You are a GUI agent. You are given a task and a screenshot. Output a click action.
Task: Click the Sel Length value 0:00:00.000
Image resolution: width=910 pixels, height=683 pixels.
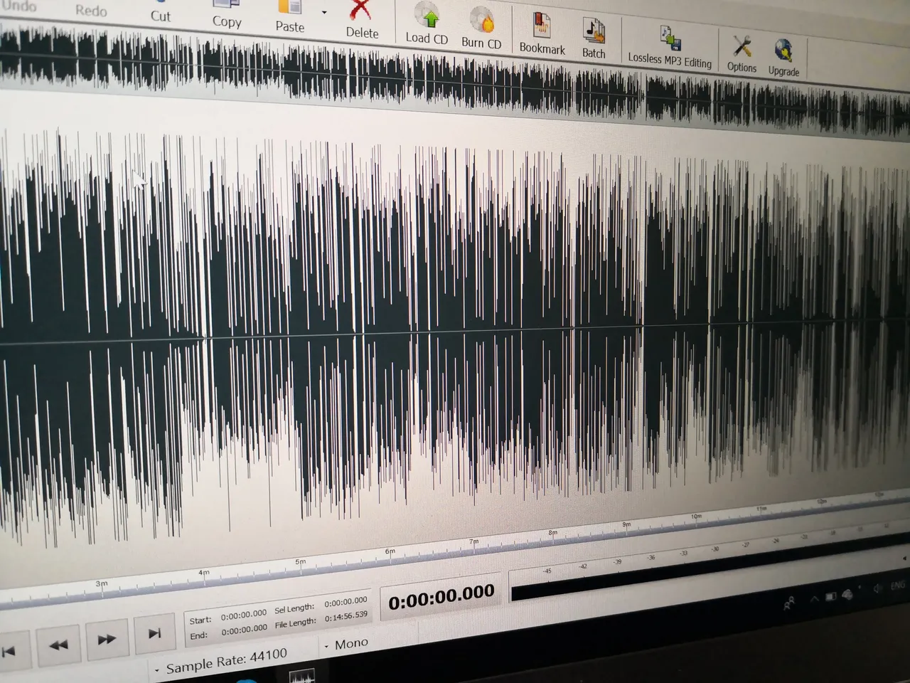click(x=346, y=602)
